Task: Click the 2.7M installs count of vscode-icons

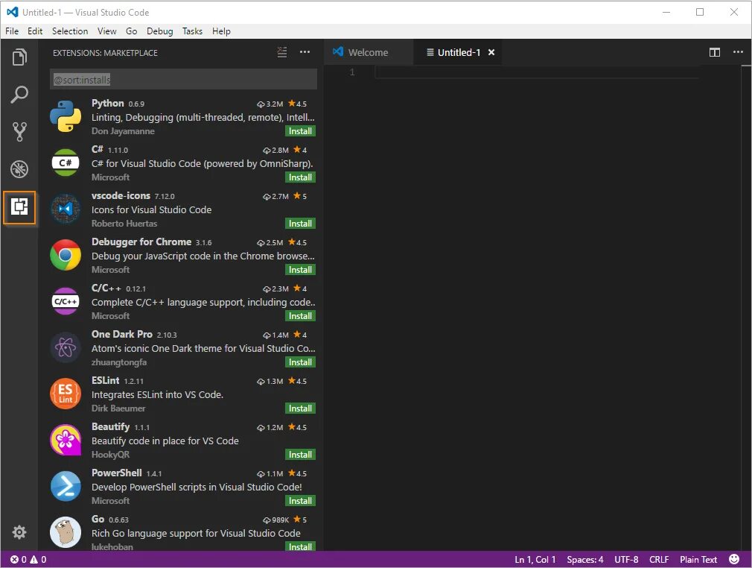Action: (275, 196)
